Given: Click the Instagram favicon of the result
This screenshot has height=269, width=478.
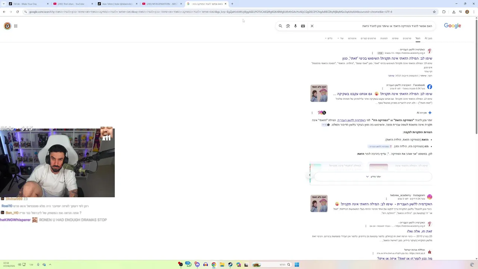Looking at the screenshot, I should (x=429, y=197).
